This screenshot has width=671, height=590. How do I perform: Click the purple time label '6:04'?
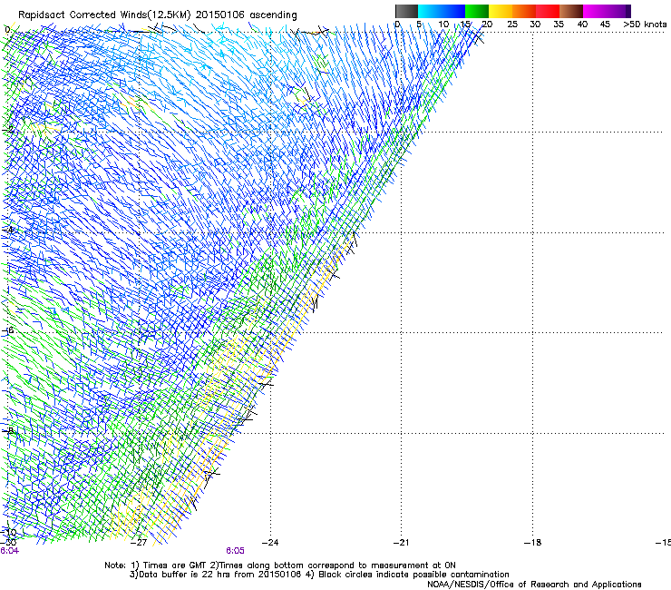pyautogui.click(x=9, y=551)
